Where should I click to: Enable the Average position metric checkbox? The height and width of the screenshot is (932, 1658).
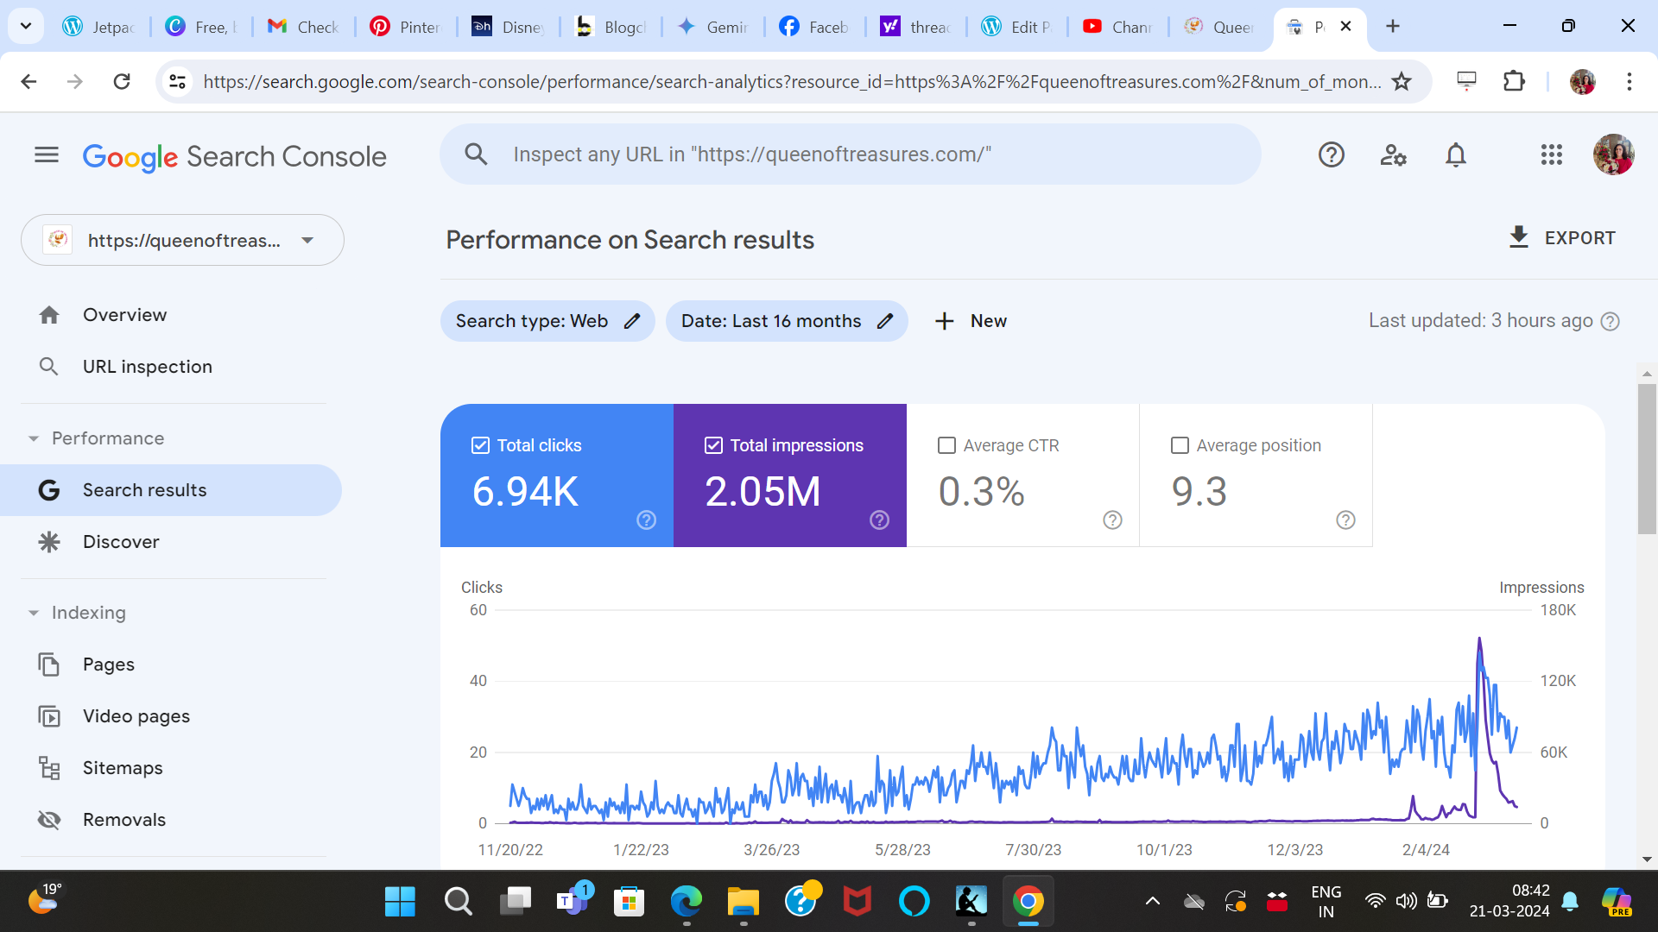tap(1180, 445)
